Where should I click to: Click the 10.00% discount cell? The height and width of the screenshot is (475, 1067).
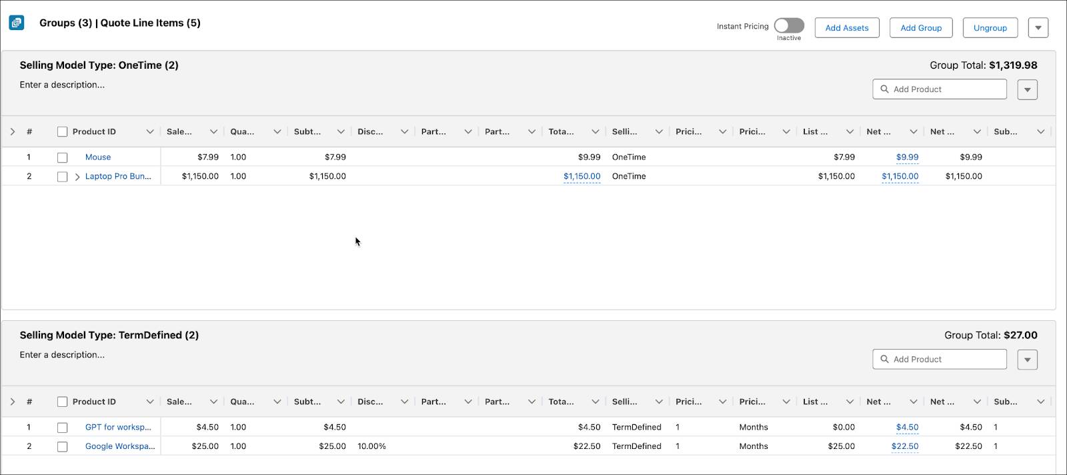[x=371, y=446]
